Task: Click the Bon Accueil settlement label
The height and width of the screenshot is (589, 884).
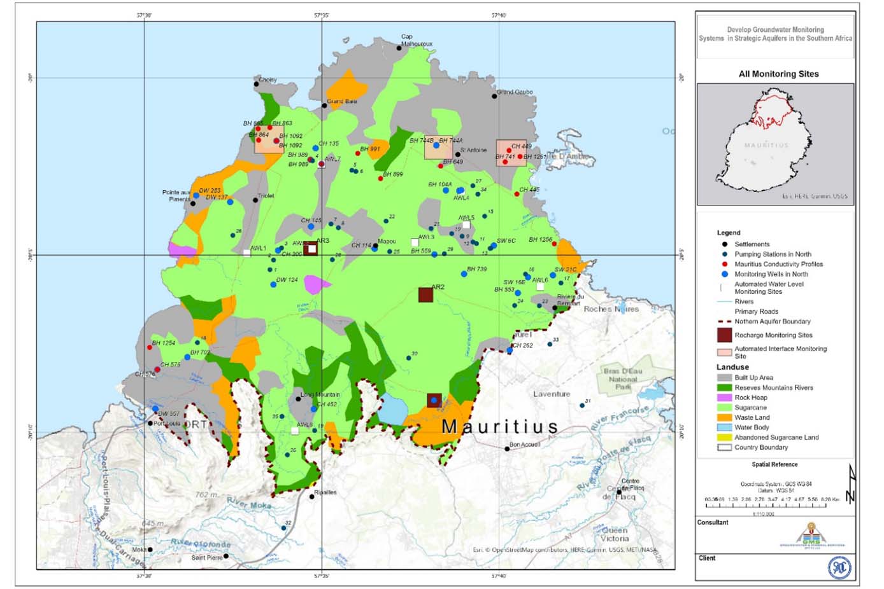Action: tap(525, 445)
